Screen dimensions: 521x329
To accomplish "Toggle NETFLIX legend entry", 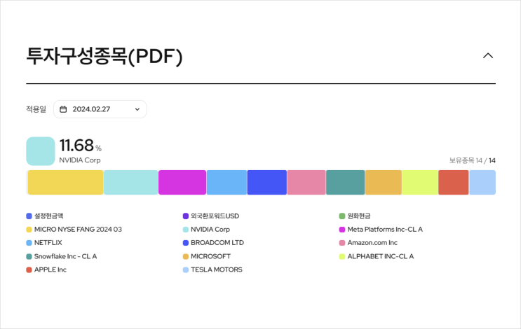I will point(44,242).
